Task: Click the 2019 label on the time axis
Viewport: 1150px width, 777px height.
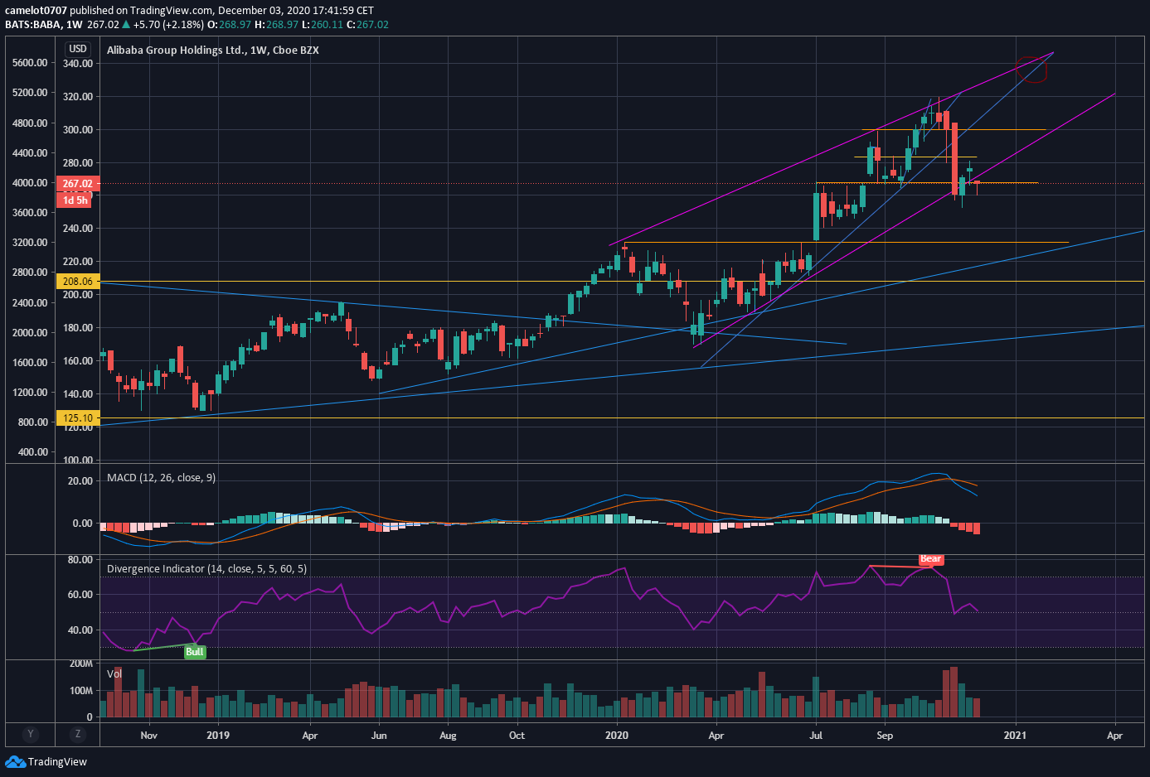Action: (x=217, y=736)
